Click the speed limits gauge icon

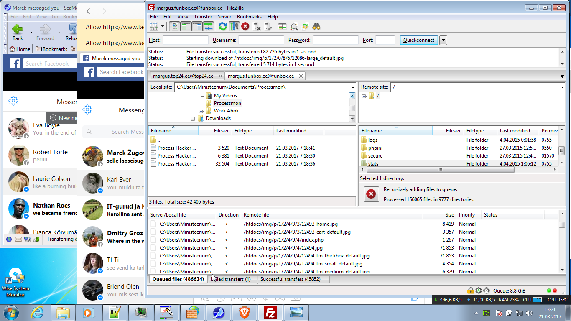pyautogui.click(x=486, y=290)
